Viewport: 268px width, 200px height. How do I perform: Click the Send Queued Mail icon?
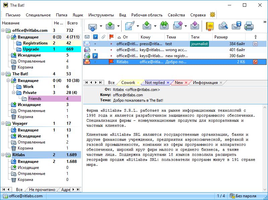[110, 26]
